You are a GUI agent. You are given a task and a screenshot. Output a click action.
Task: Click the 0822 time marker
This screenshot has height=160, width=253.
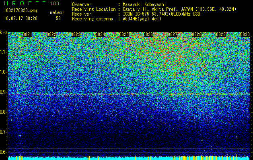pyautogui.click(x=51, y=34)
